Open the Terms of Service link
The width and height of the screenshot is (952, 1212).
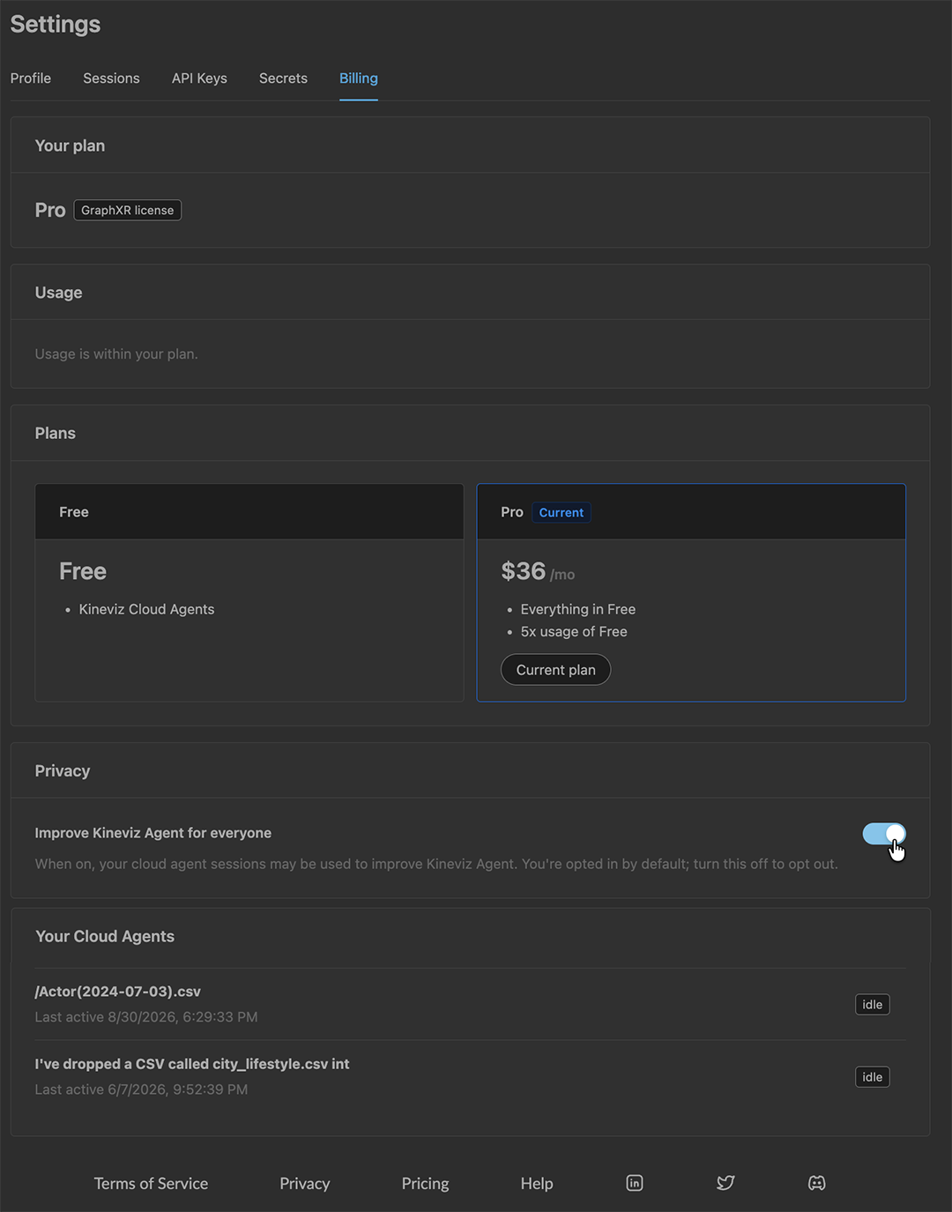[x=151, y=1184]
